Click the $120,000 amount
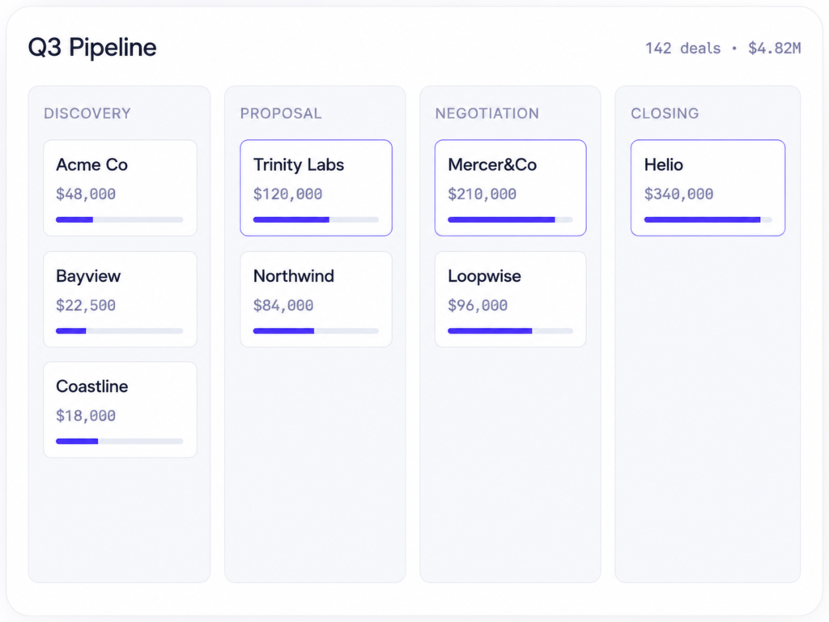The image size is (829, 622). [x=287, y=194]
